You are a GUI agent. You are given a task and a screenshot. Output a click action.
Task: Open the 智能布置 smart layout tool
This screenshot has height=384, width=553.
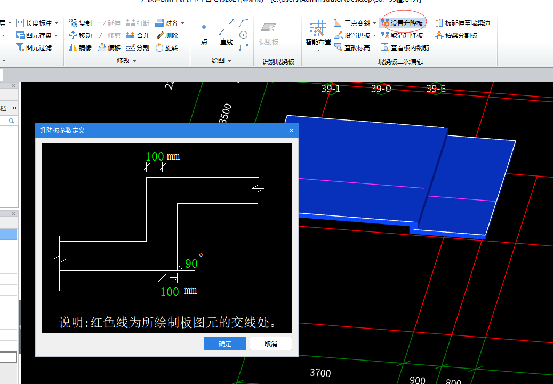pyautogui.click(x=318, y=34)
